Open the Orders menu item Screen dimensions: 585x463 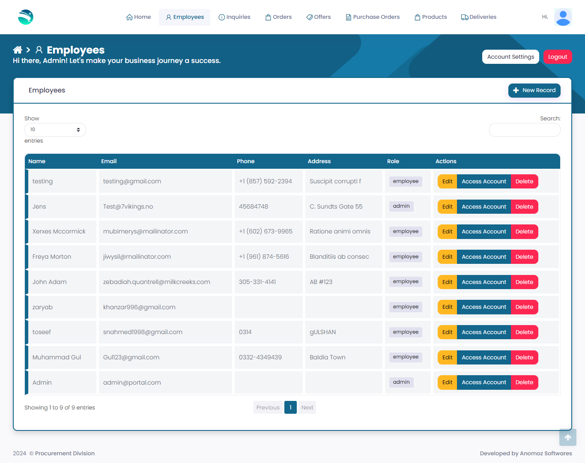(x=278, y=17)
